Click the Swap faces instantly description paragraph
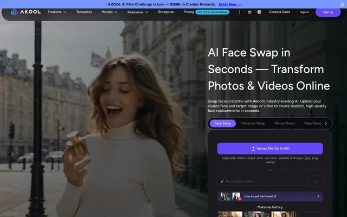 pos(267,106)
